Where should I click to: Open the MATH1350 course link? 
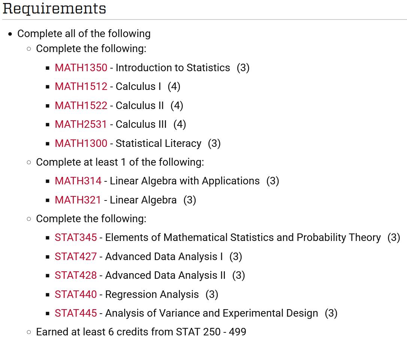point(81,68)
